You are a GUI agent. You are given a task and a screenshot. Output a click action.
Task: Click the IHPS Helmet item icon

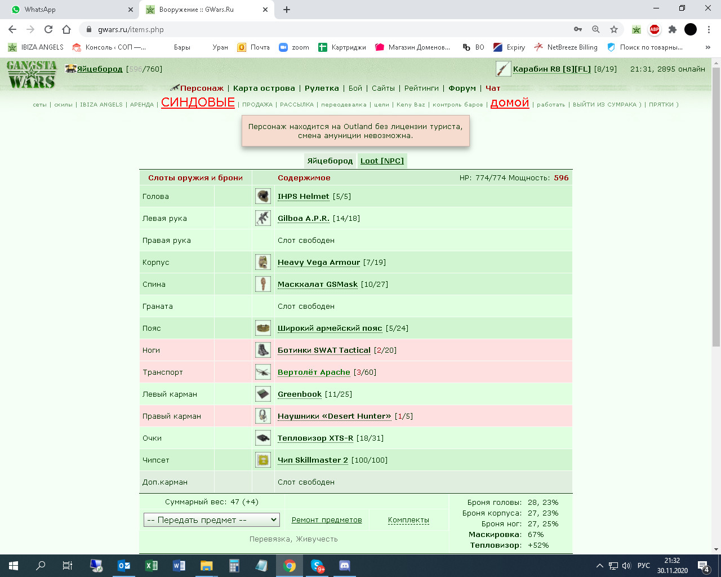(x=263, y=196)
